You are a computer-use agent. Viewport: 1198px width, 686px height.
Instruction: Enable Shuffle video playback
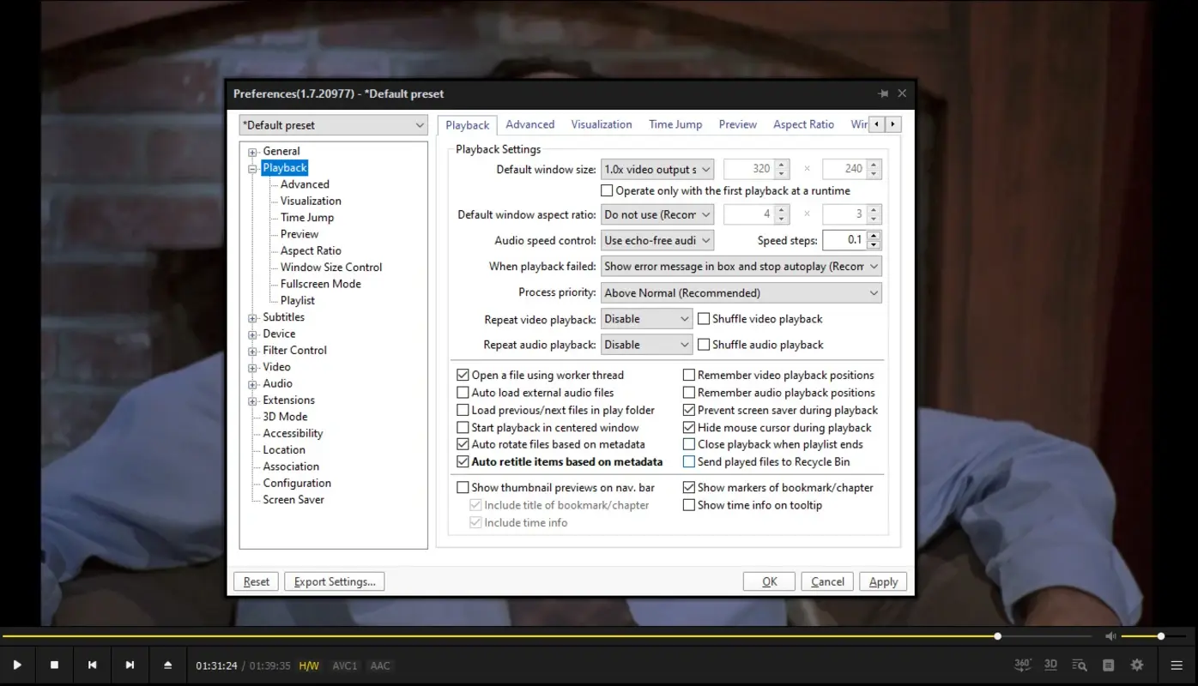[x=704, y=318]
